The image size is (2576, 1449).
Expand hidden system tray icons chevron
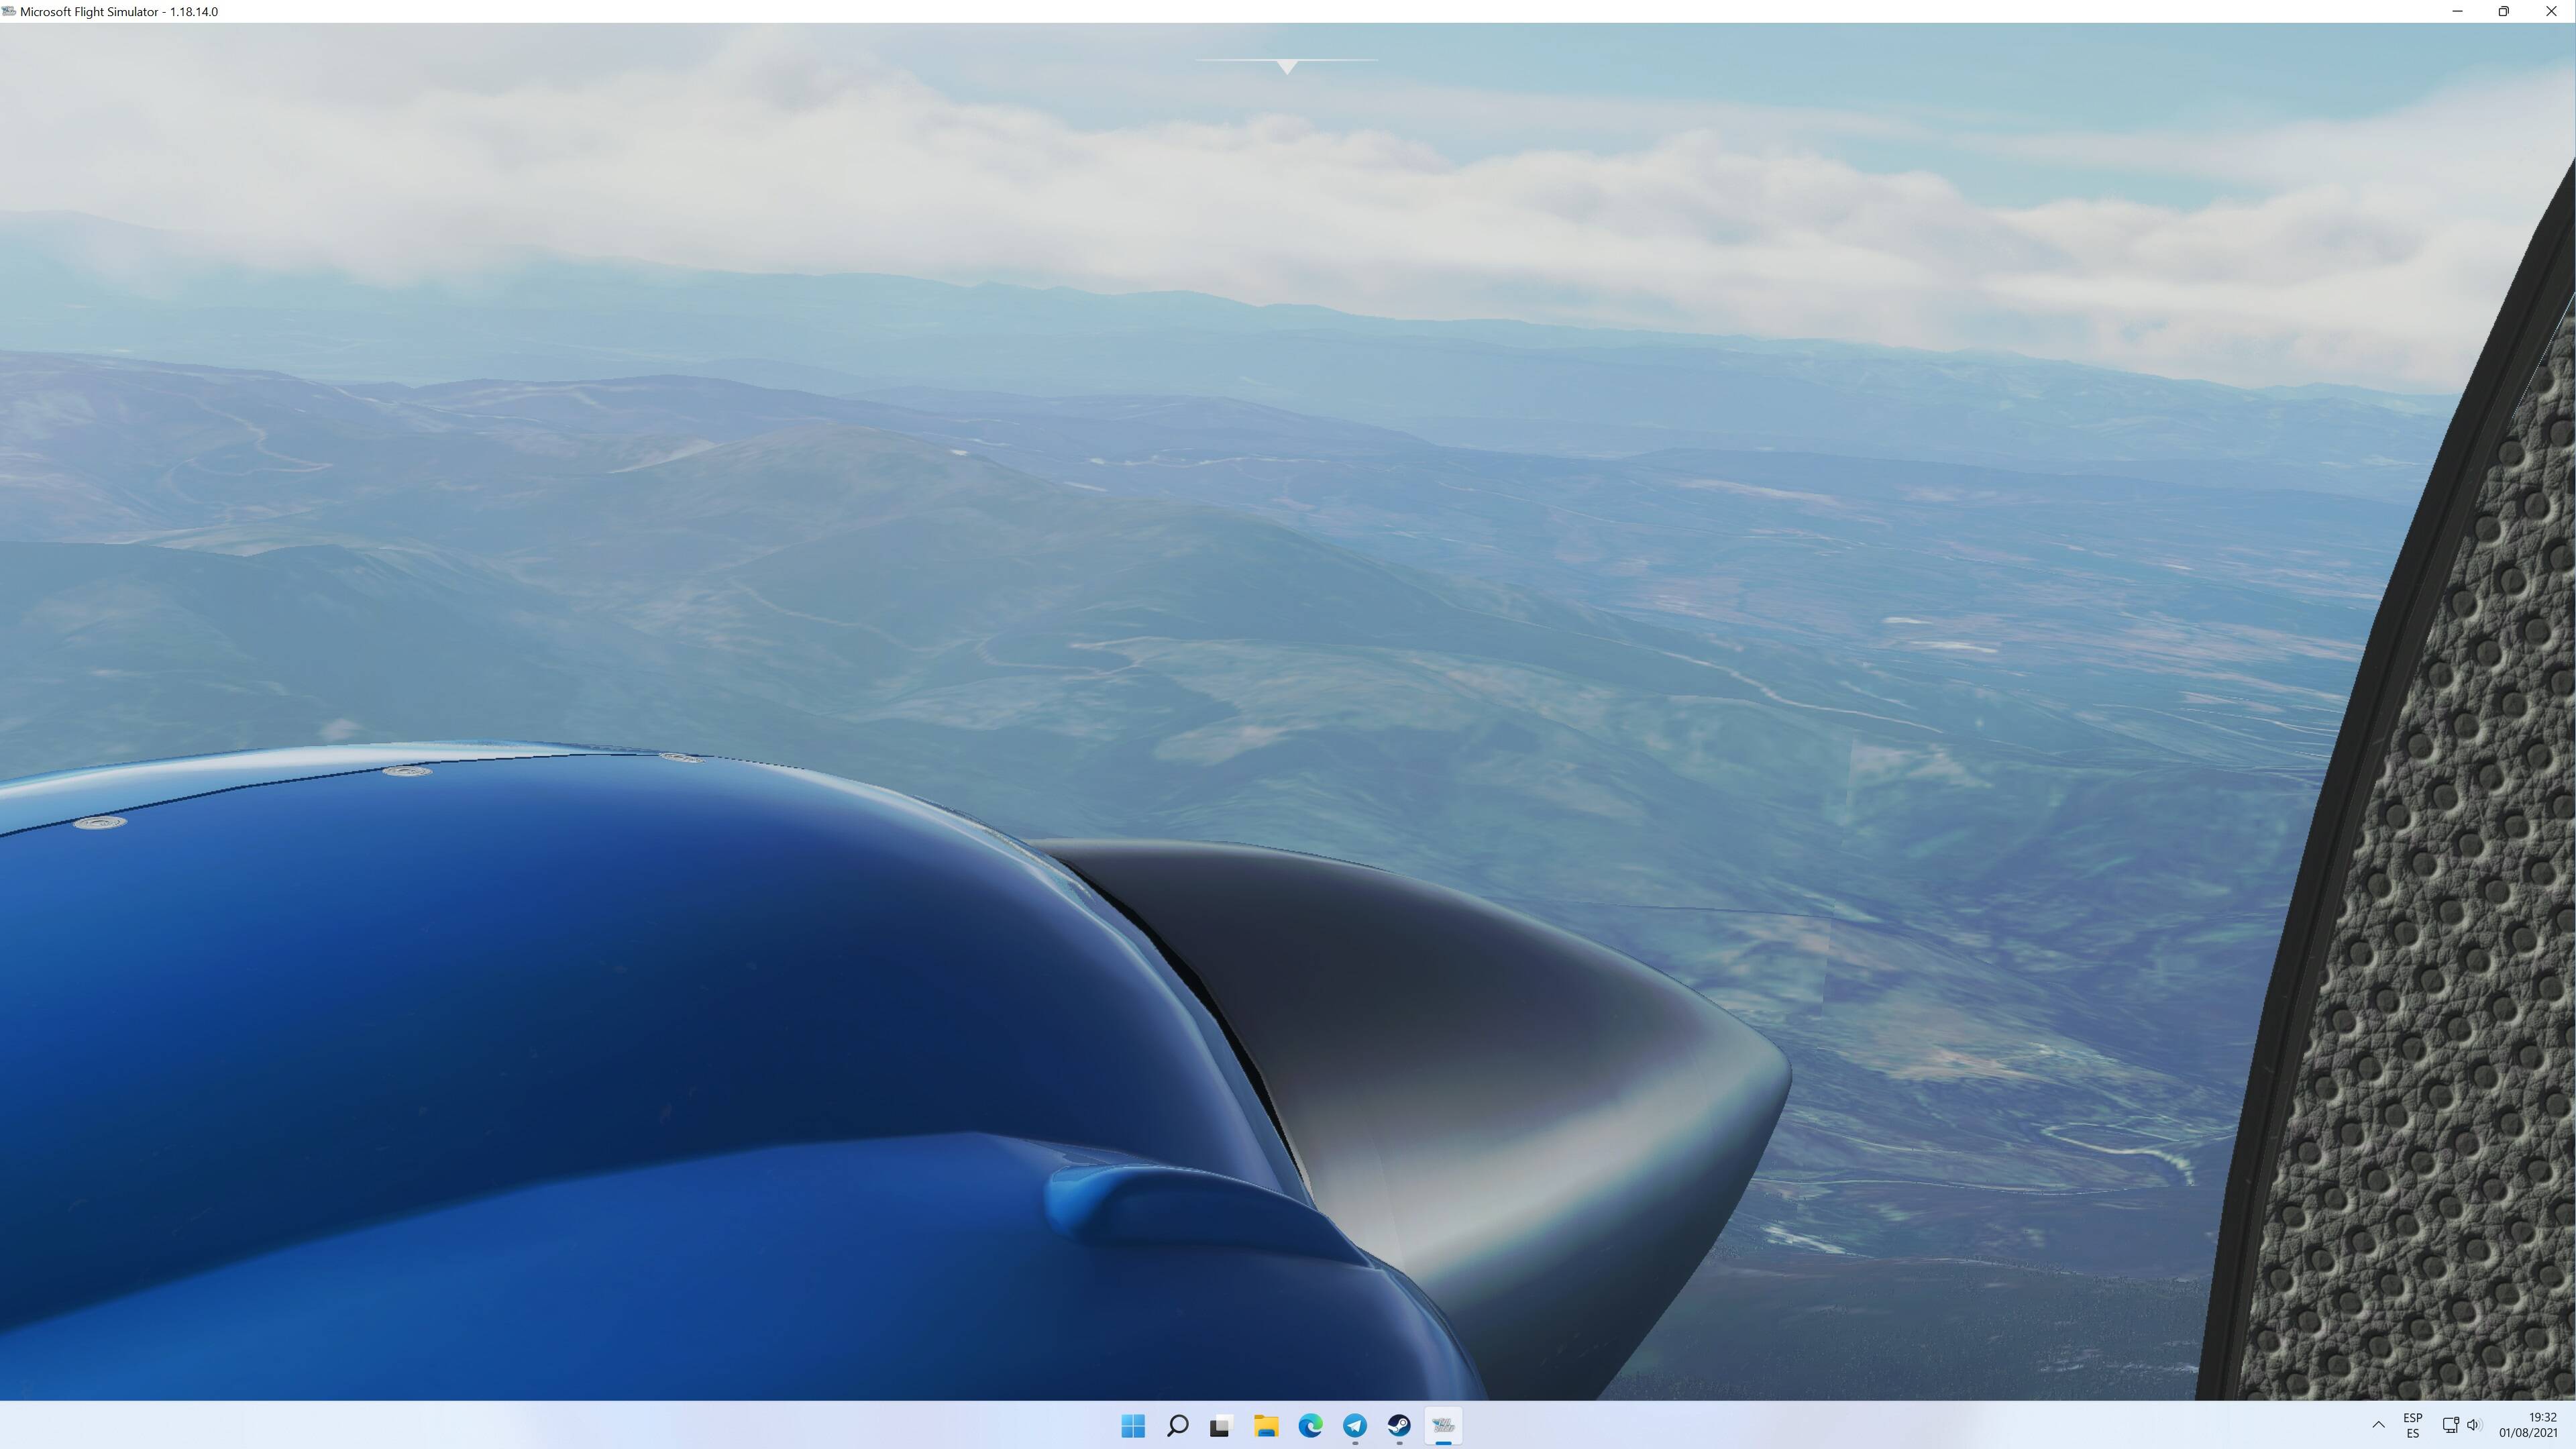pos(2378,1425)
